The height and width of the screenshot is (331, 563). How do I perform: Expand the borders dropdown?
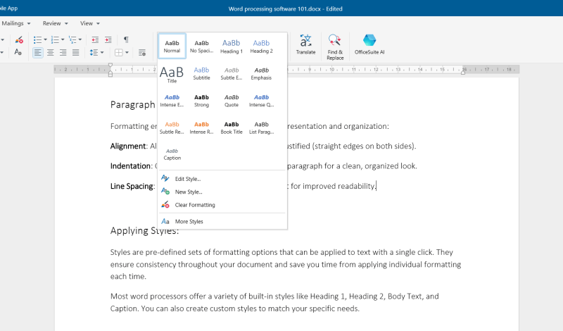(127, 52)
